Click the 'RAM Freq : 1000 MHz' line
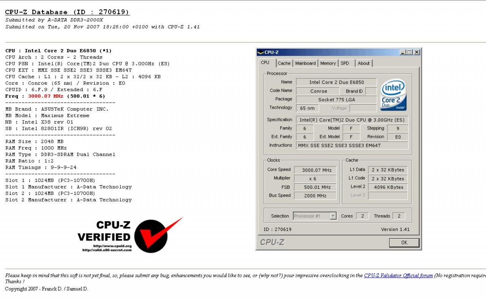 pos(36,148)
